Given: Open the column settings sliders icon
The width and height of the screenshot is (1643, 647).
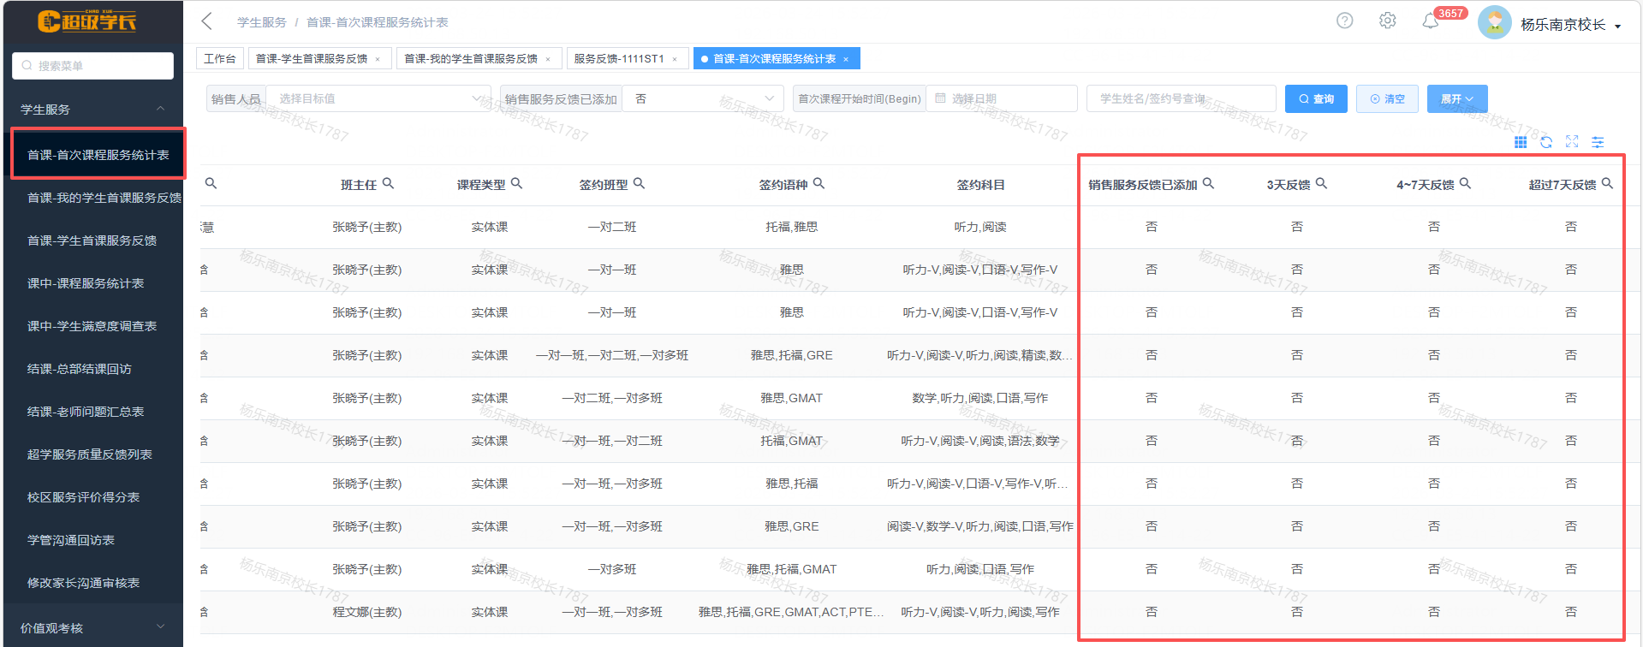Looking at the screenshot, I should tap(1598, 142).
